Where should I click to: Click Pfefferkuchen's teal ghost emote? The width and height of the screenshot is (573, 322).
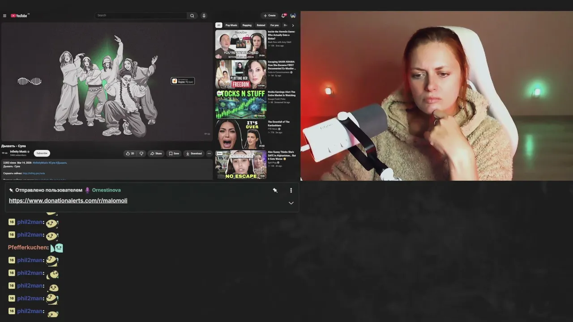coord(57,247)
